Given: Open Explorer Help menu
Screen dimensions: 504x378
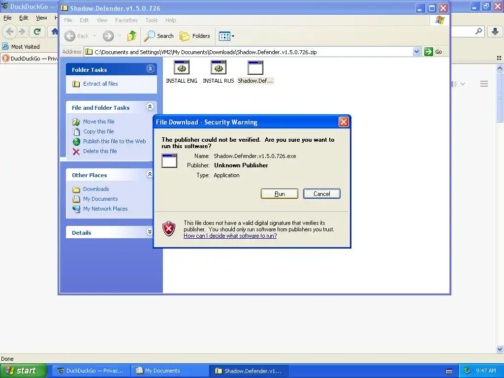Looking at the screenshot, I should coord(171,20).
